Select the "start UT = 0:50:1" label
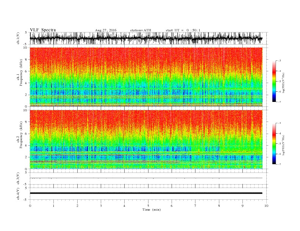 (x=183, y=30)
